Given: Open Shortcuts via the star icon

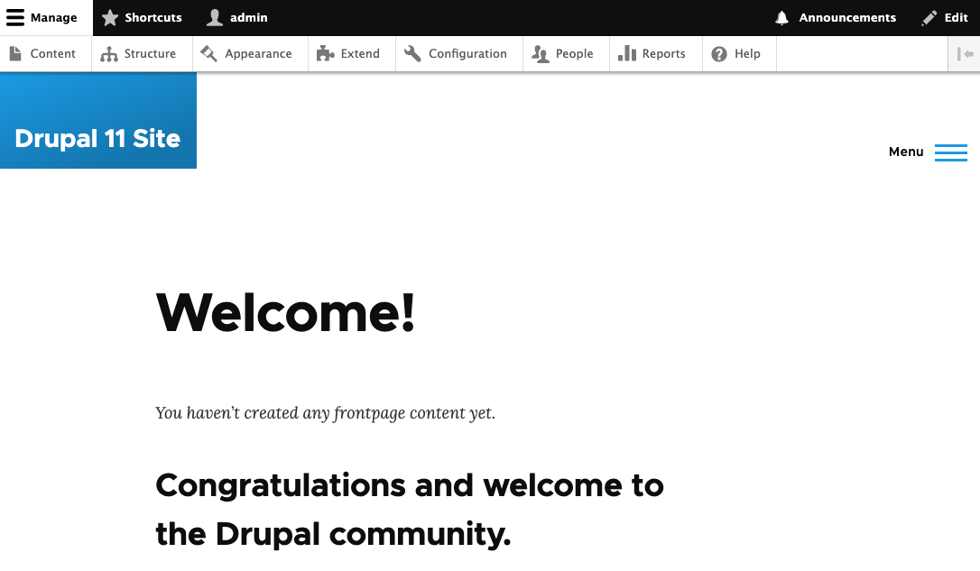Looking at the screenshot, I should coord(110,18).
